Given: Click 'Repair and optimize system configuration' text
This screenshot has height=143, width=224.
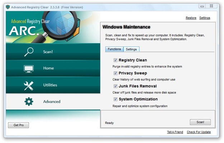Looking at the screenshot, I should (140, 106).
